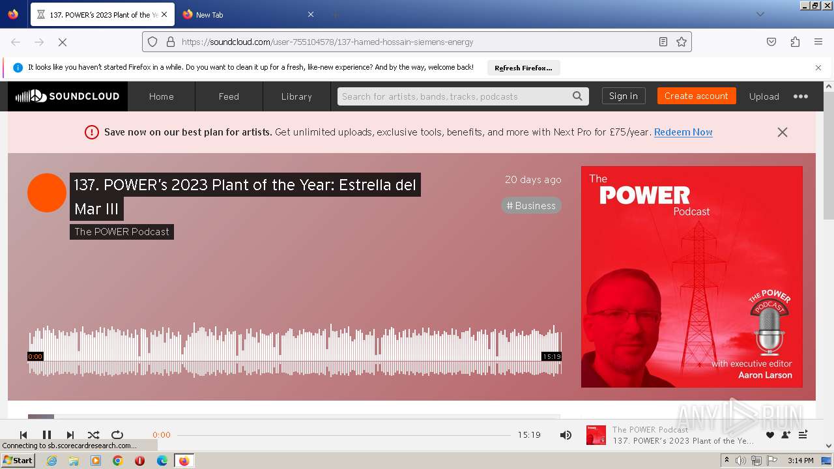This screenshot has width=834, height=469.
Task: Skip to previous track
Action: point(23,434)
